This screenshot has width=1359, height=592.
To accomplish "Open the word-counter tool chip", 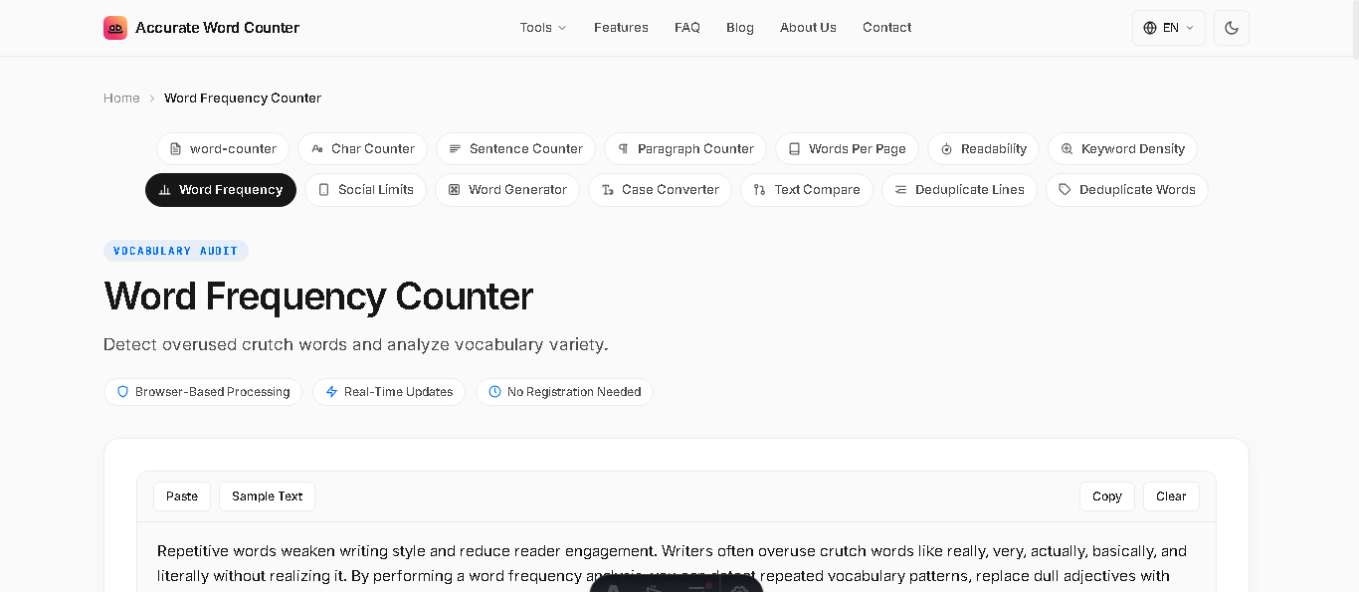I will pos(223,148).
